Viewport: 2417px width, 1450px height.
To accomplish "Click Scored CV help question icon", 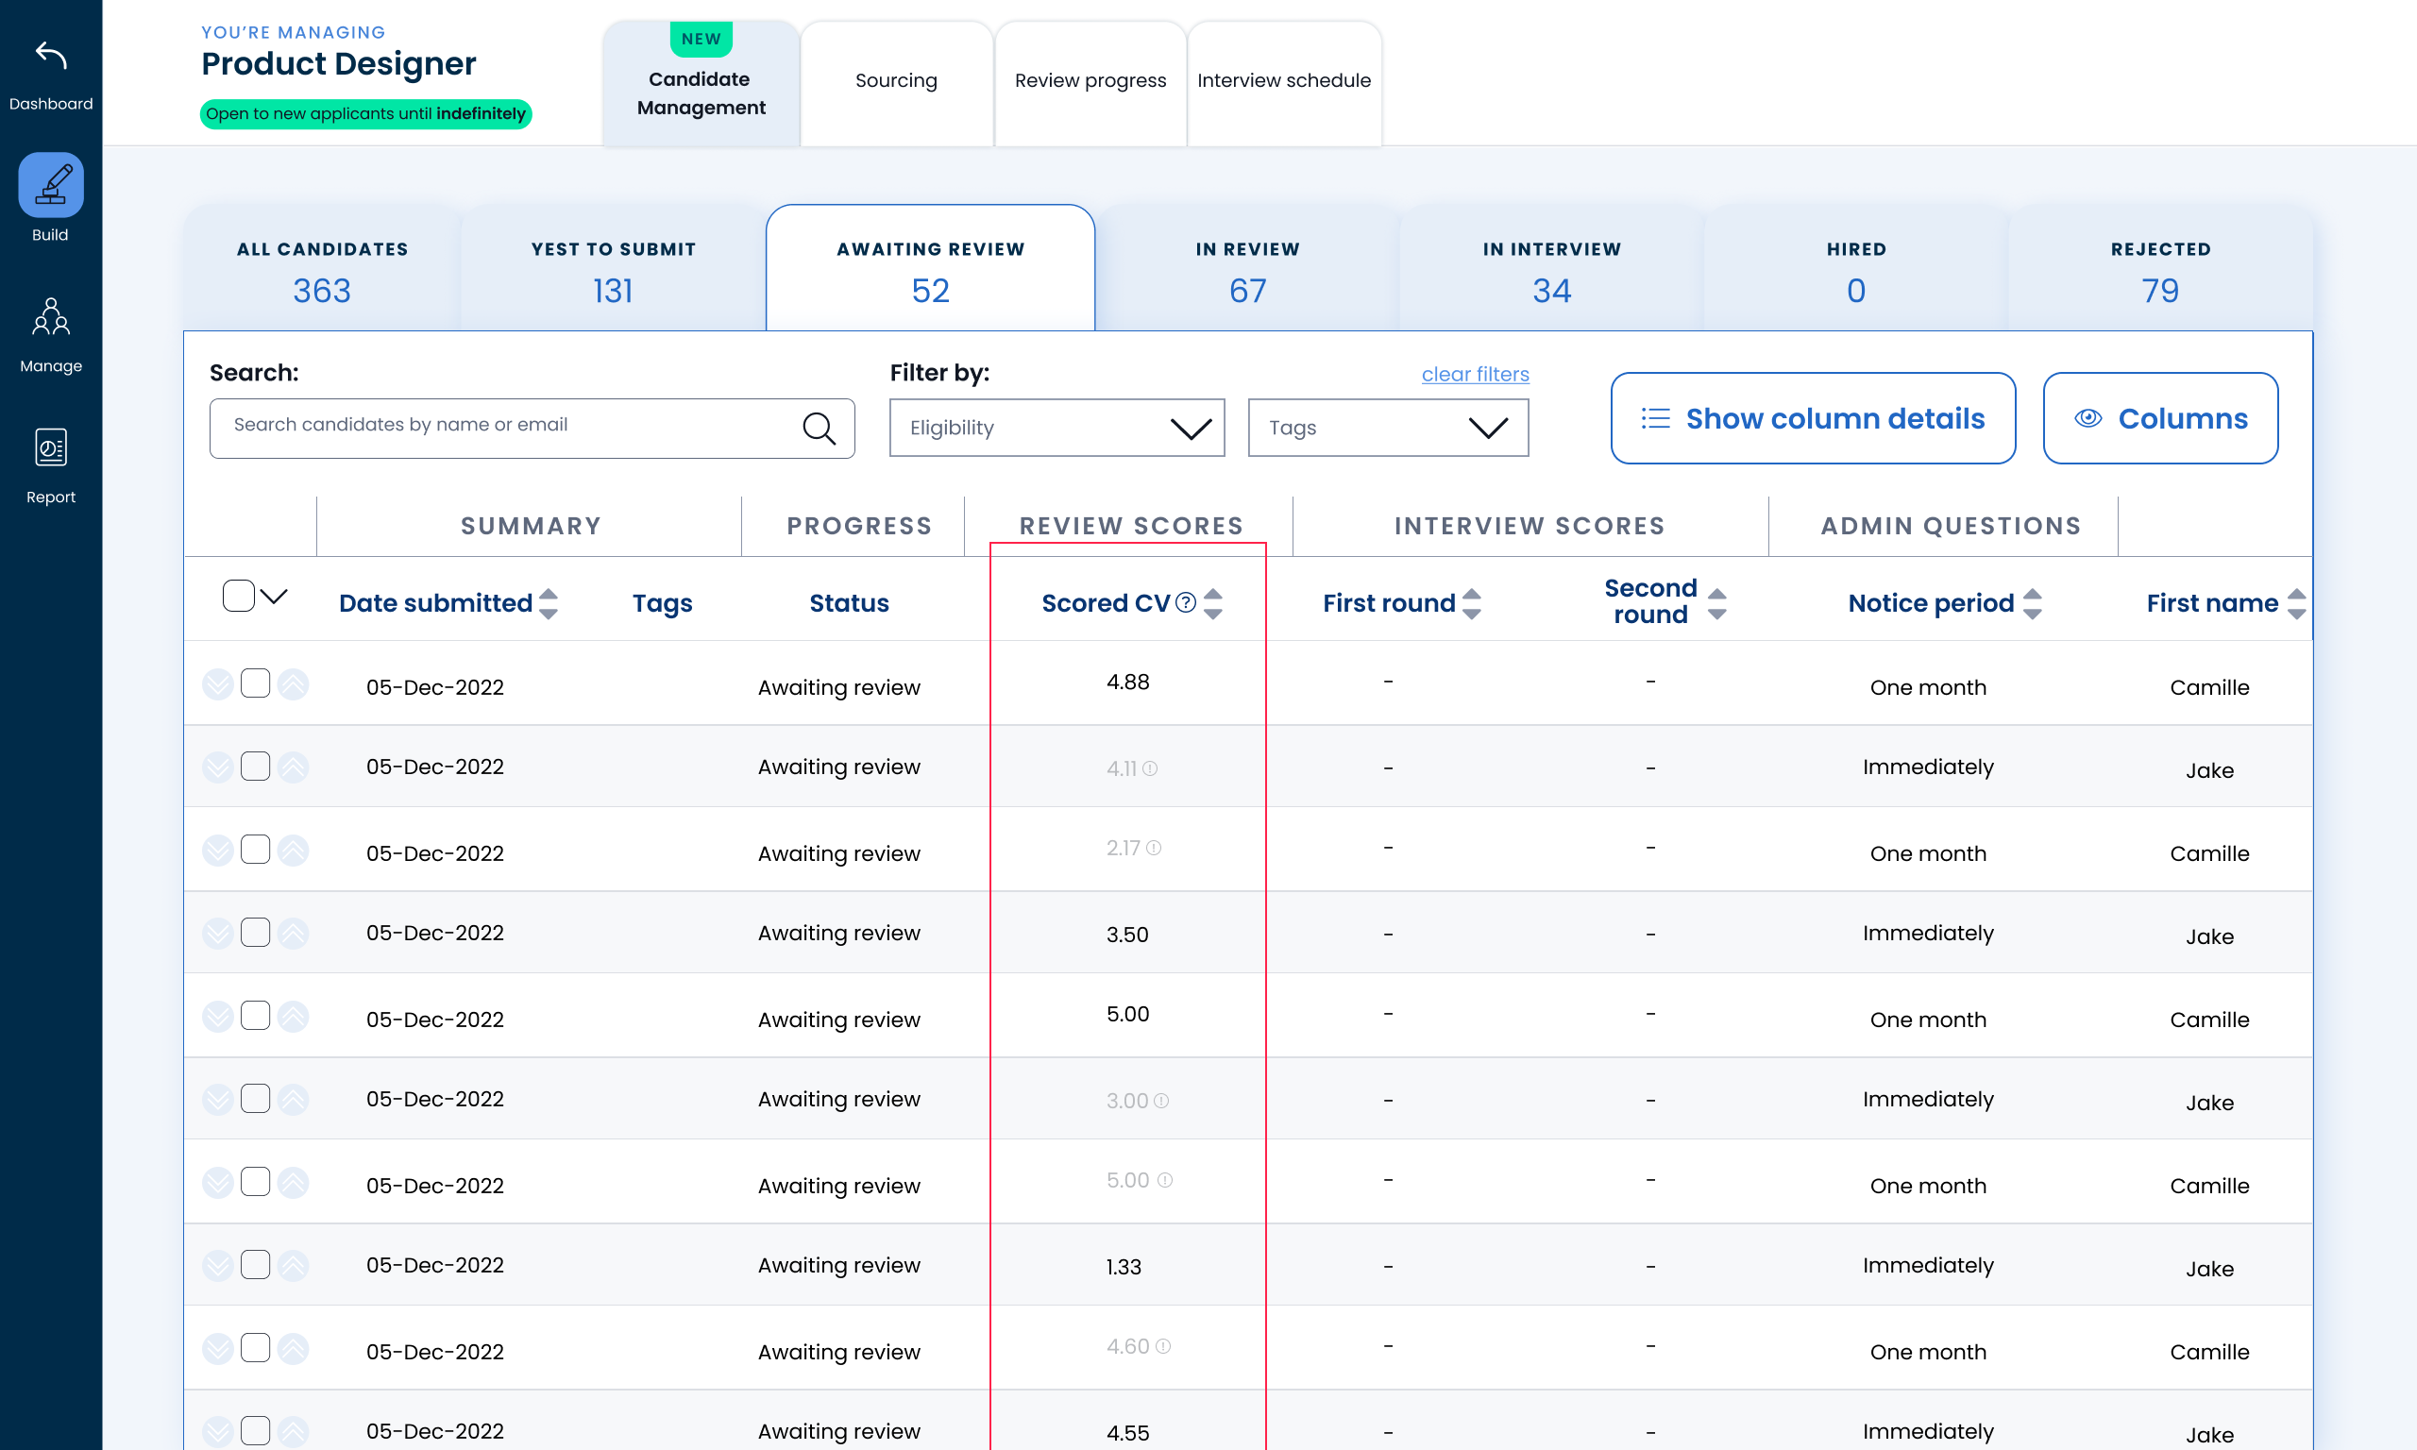I will point(1185,603).
